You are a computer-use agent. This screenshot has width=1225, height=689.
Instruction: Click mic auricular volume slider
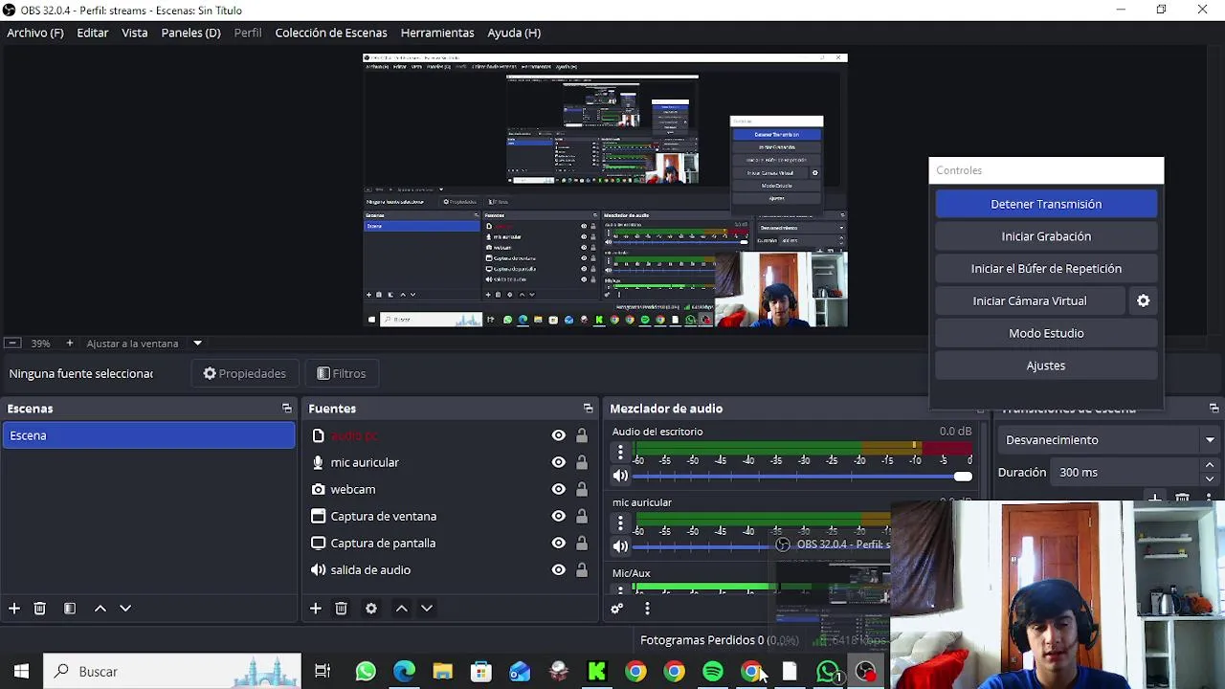[762, 546]
